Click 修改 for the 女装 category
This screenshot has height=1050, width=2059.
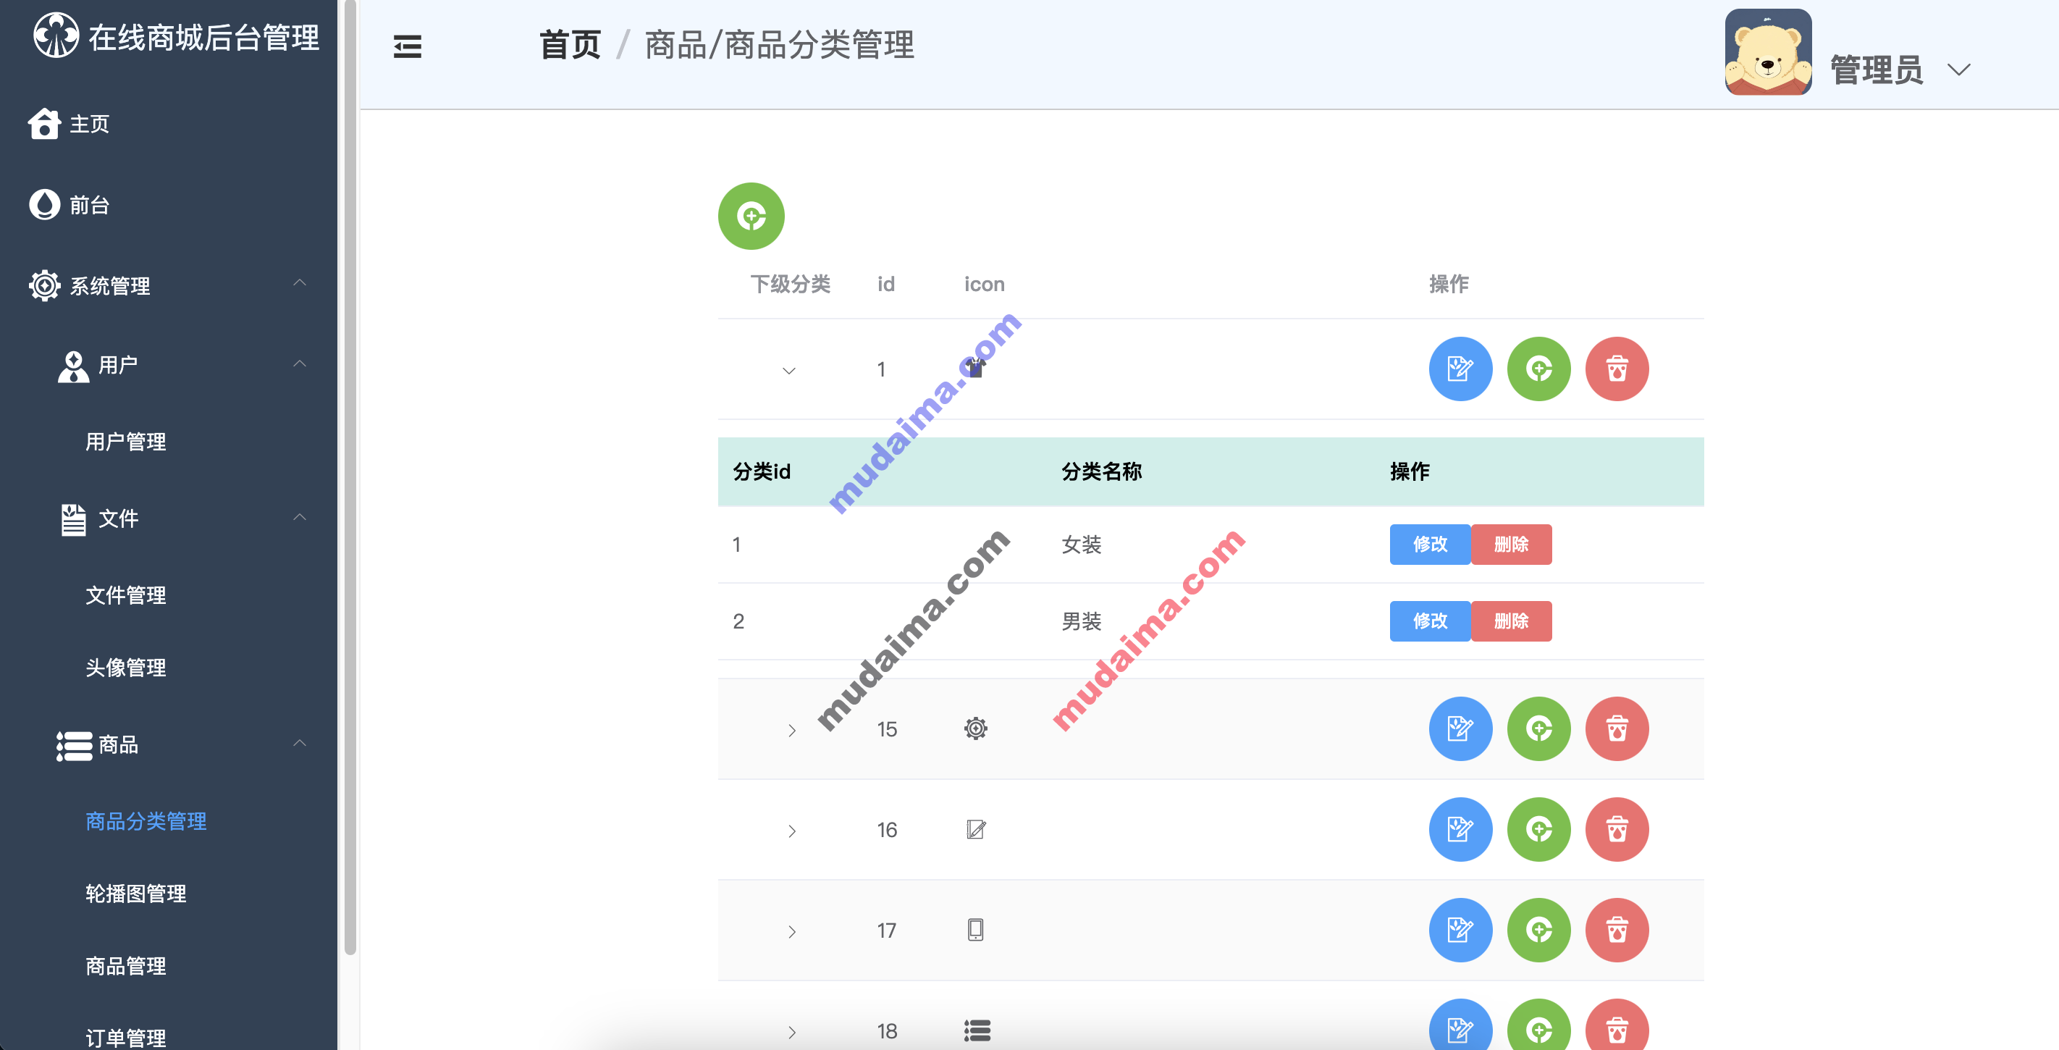click(x=1430, y=544)
